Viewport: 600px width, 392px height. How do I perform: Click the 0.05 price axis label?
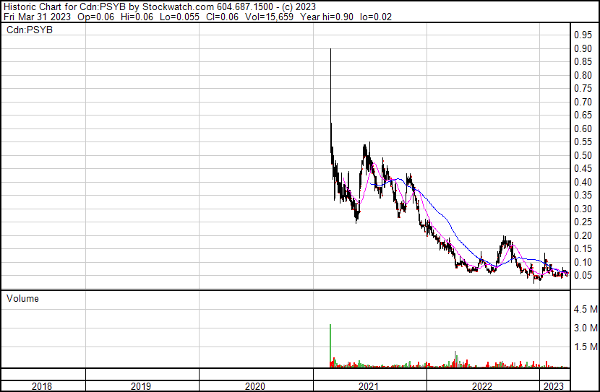click(x=583, y=275)
